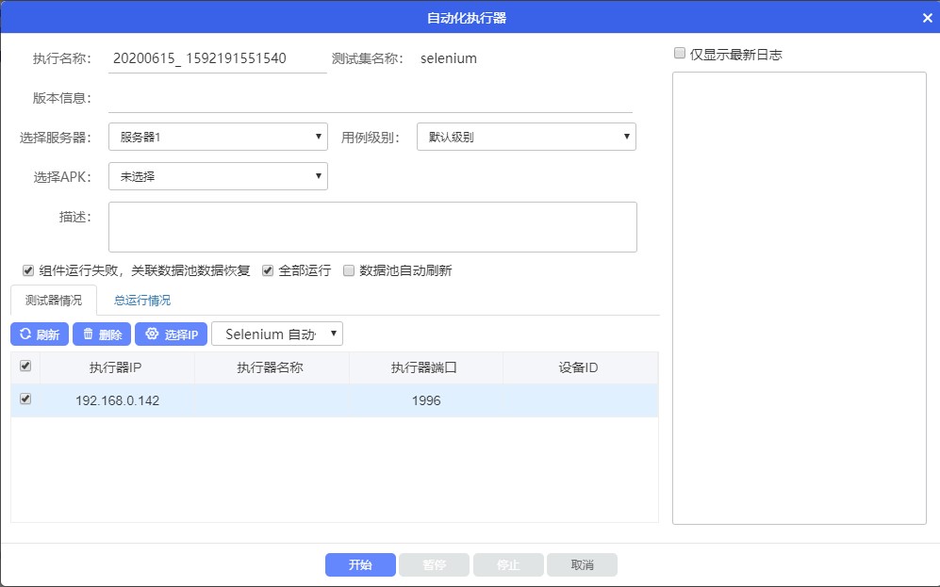Uncheck the 192.168.0.142 row checkbox
940x587 pixels.
point(25,399)
